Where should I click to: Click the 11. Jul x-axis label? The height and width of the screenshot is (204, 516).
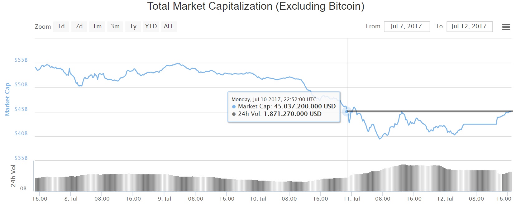point(352,199)
